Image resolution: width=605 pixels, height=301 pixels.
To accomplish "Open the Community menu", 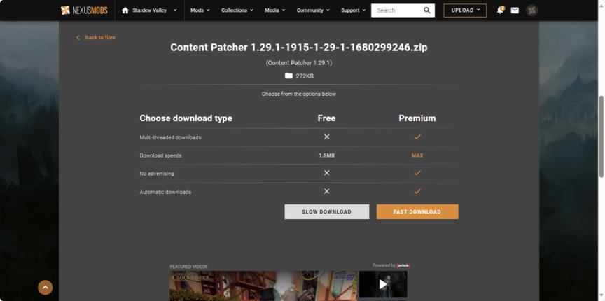I will [x=313, y=10].
